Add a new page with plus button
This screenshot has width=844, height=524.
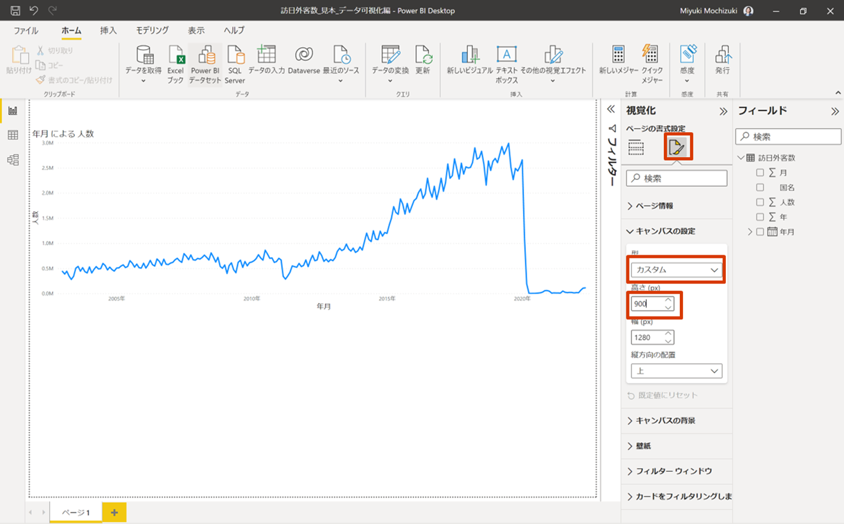point(114,512)
